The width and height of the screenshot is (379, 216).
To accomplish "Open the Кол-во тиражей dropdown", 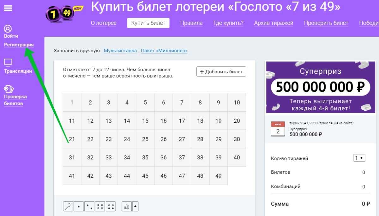I will click(x=359, y=158).
